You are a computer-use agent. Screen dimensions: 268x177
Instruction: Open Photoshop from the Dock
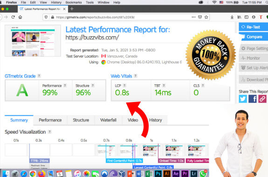click(158, 174)
